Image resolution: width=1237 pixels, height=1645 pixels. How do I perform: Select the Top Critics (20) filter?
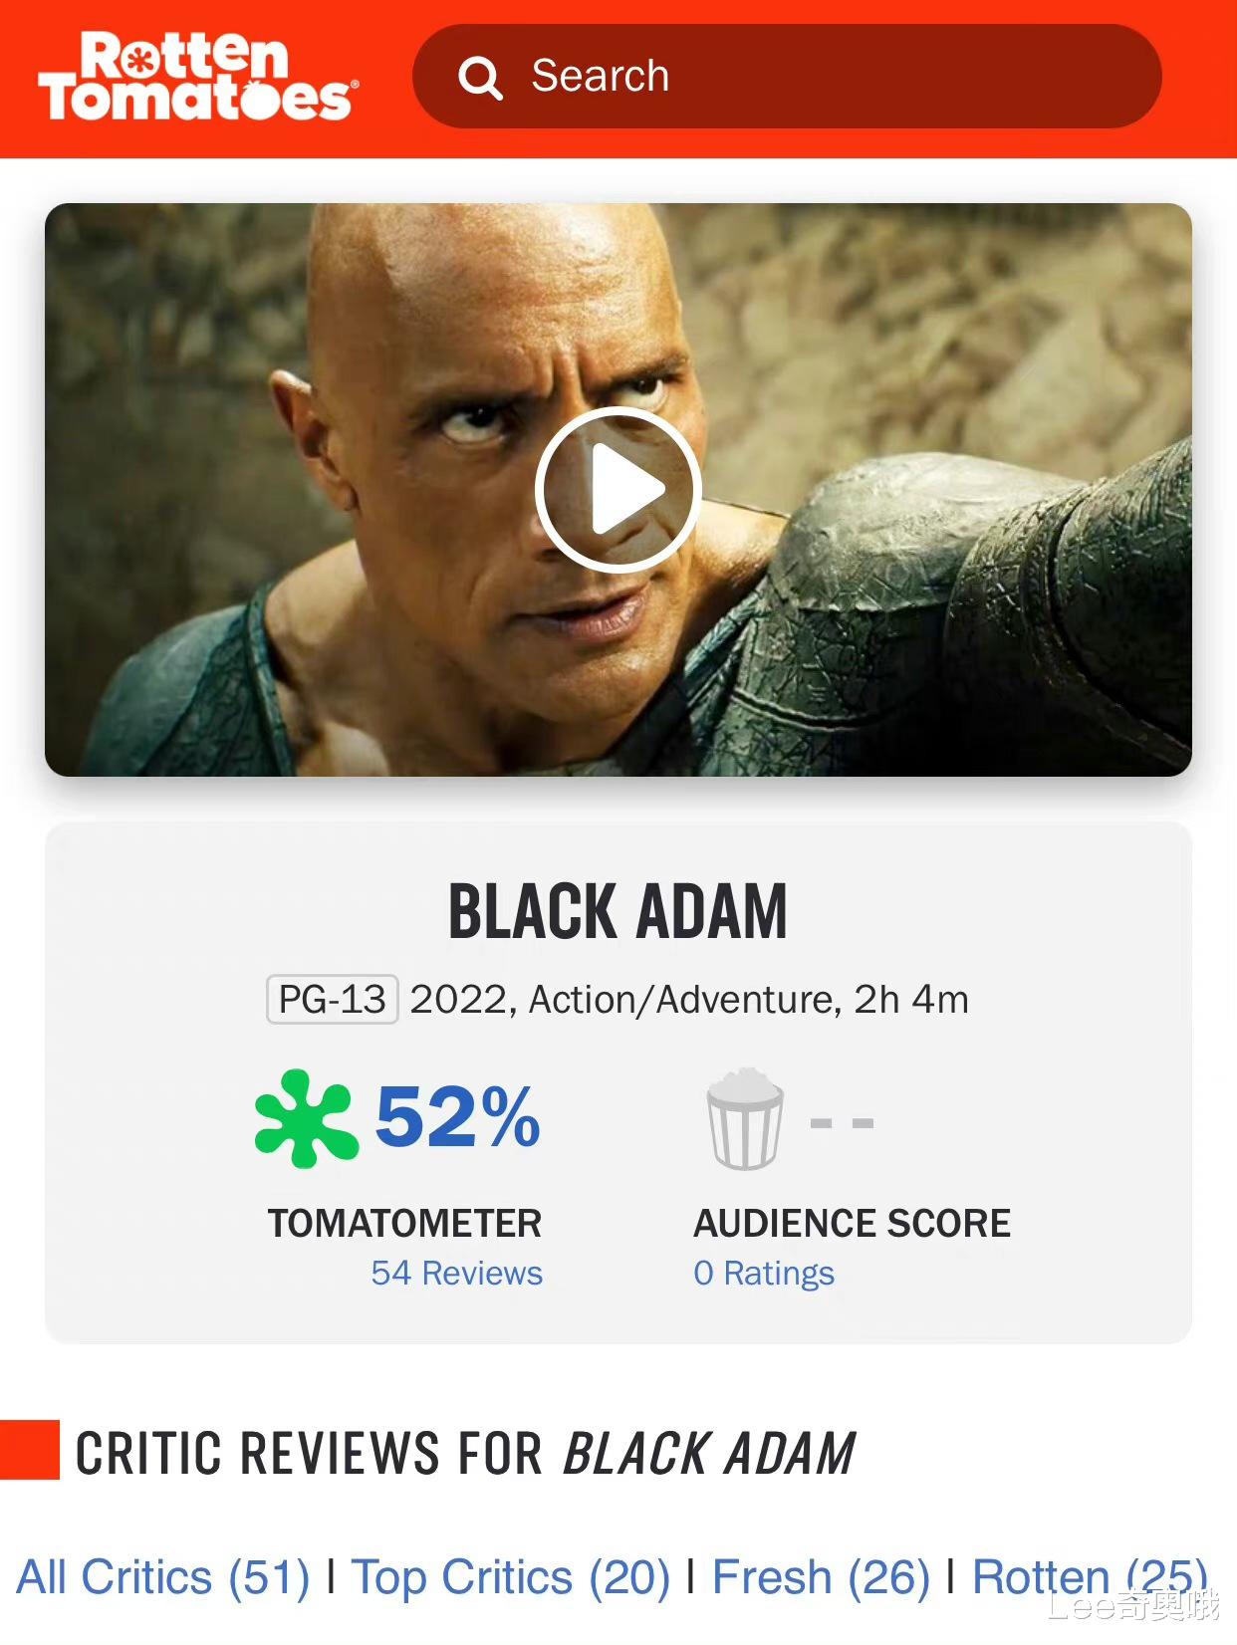(x=510, y=1577)
